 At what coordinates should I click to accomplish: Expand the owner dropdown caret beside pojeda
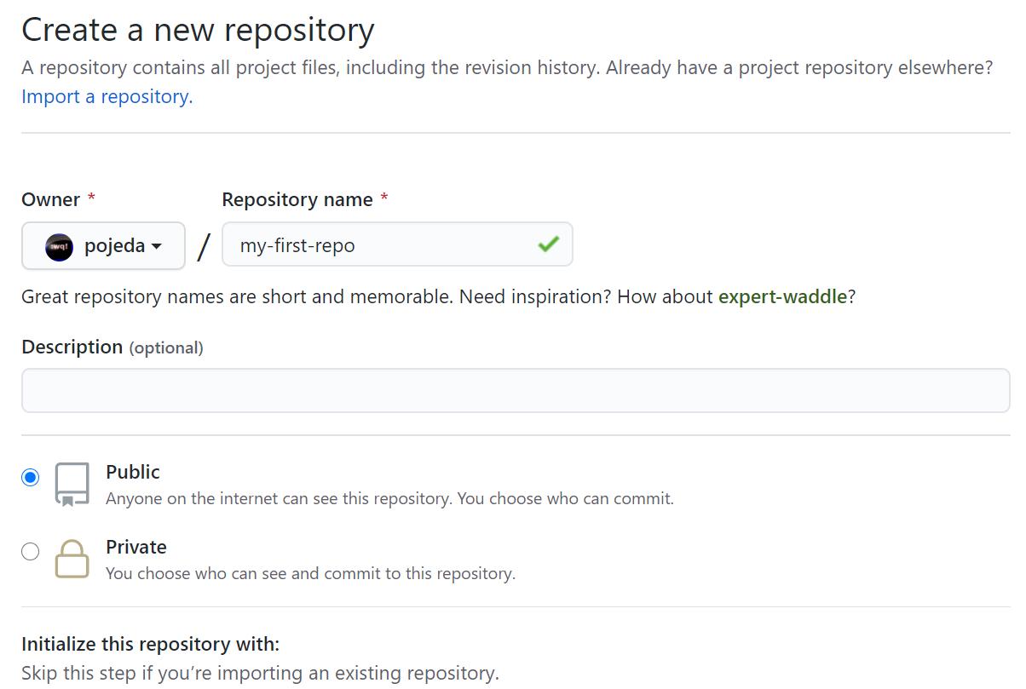pyautogui.click(x=157, y=246)
